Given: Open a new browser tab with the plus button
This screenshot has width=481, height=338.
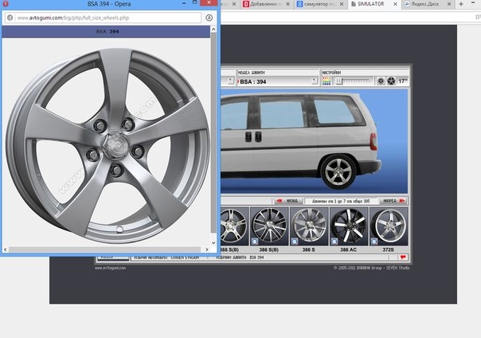Looking at the screenshot, I should 461,4.
